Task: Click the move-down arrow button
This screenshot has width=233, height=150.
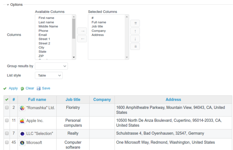Action: click(135, 38)
